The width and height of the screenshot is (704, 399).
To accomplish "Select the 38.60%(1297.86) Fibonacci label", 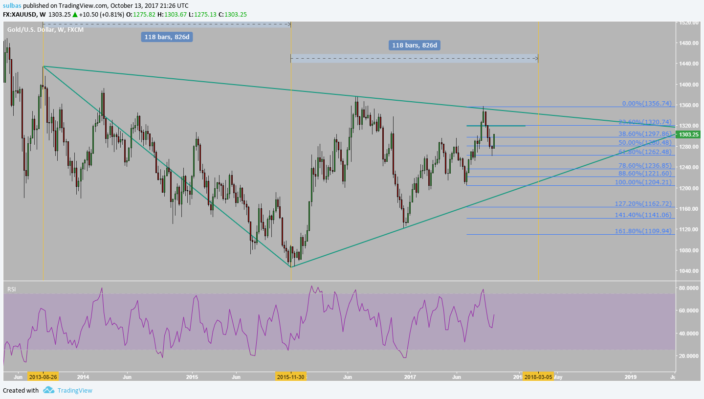I will [x=645, y=133].
